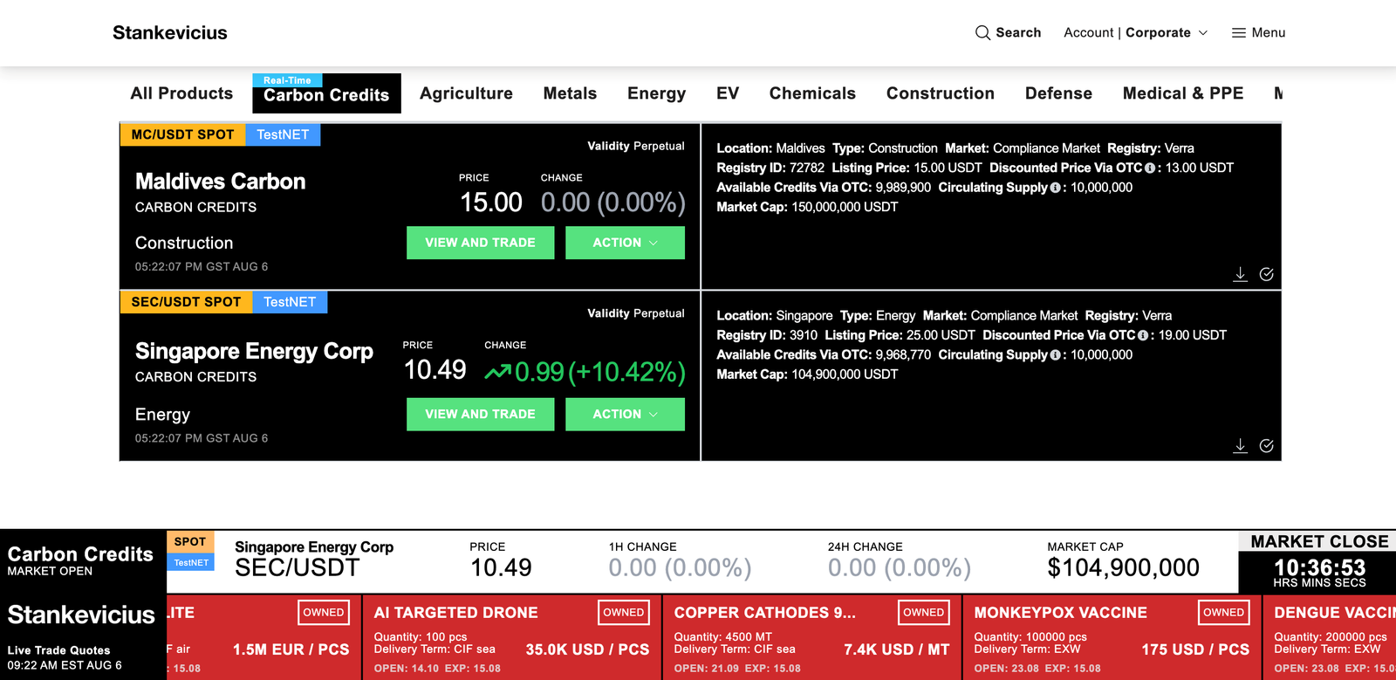Screen dimensions: 1396x680
Task: Click info icon beside Maldives Discounted Price
Action: pyautogui.click(x=1150, y=168)
